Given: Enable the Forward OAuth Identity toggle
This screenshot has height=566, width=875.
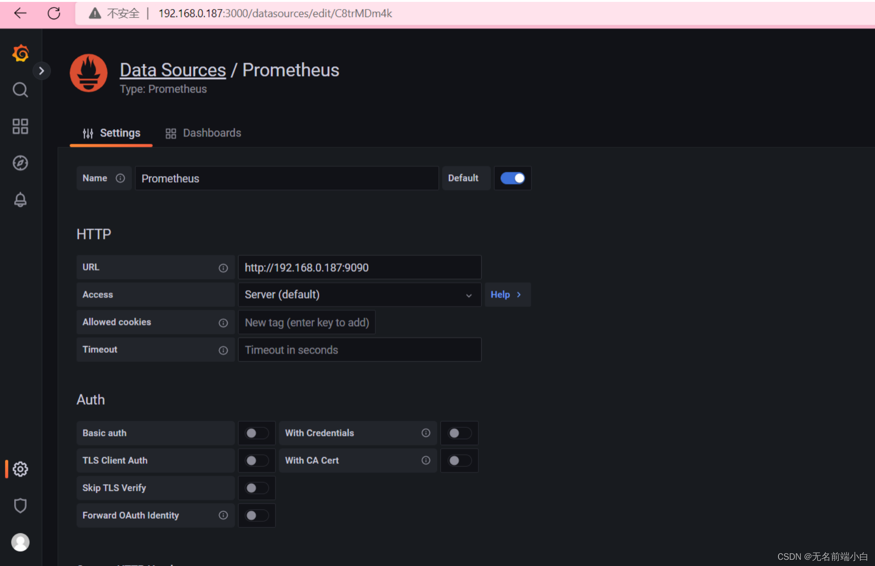Looking at the screenshot, I should [257, 516].
